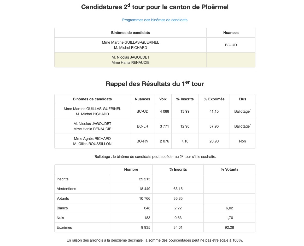Click the Agnès RICHARD and Gilles ROUSSILLON cell
304x246 pixels.
pos(92,141)
